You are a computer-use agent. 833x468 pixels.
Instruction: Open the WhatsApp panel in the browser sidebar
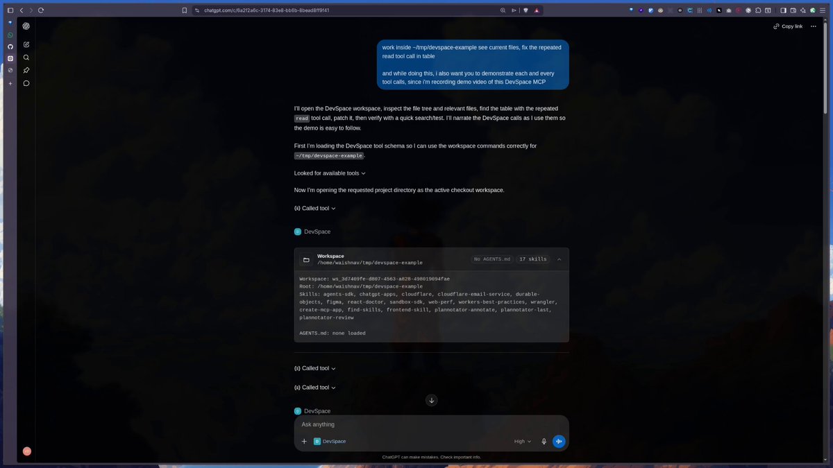coord(10,35)
